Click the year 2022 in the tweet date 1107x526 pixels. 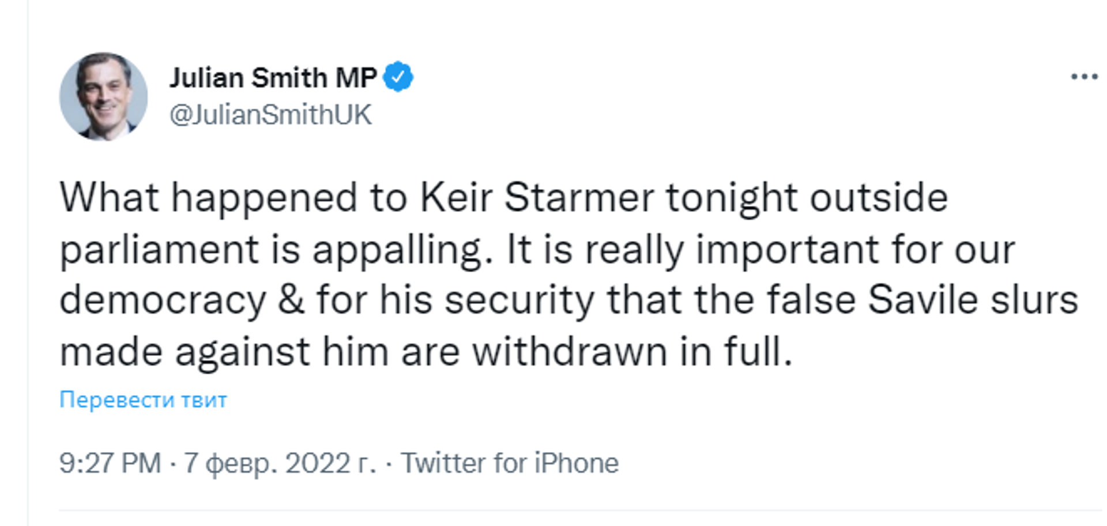coord(318,463)
